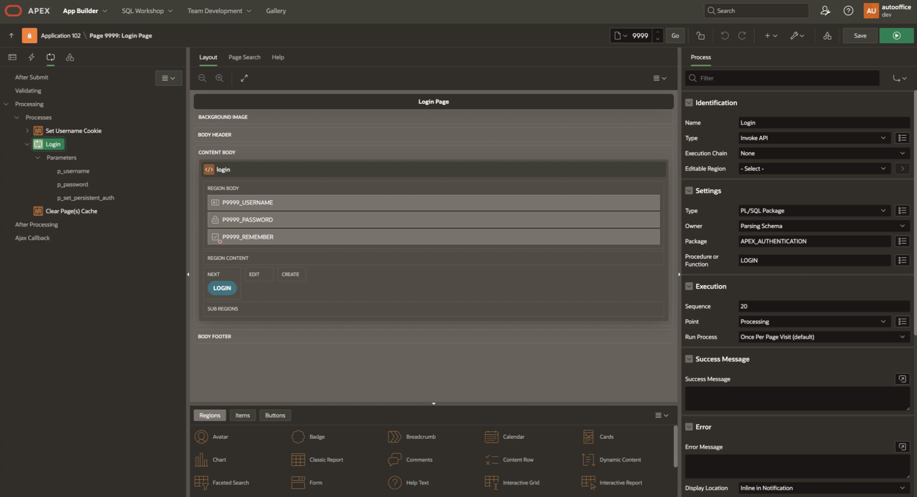Image resolution: width=917 pixels, height=497 pixels.
Task: Open the Administration user icon
Action: (x=825, y=11)
